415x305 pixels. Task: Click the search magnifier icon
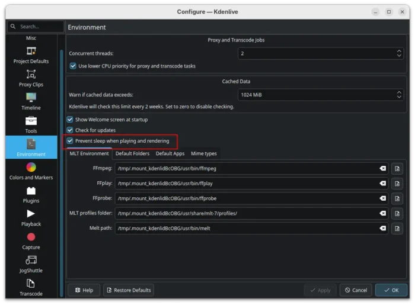(x=13, y=27)
